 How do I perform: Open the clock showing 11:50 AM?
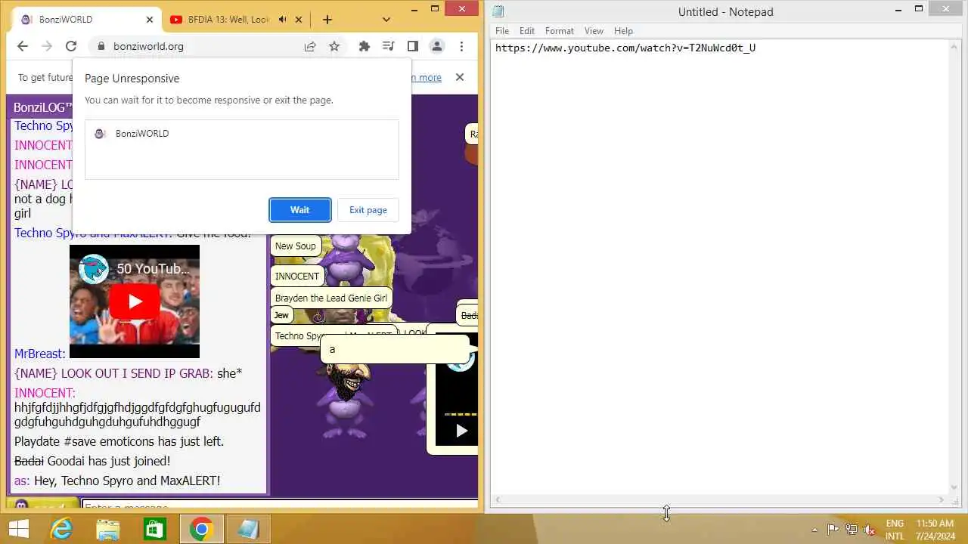pos(935,529)
